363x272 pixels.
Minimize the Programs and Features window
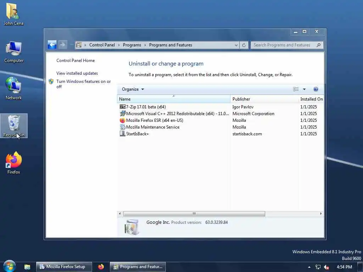tap(296, 32)
